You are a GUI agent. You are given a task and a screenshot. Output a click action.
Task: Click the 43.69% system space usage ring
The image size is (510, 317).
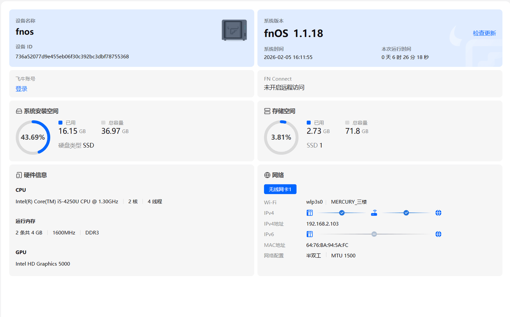click(33, 137)
